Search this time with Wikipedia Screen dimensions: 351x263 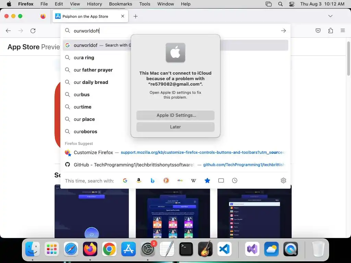pos(194,180)
